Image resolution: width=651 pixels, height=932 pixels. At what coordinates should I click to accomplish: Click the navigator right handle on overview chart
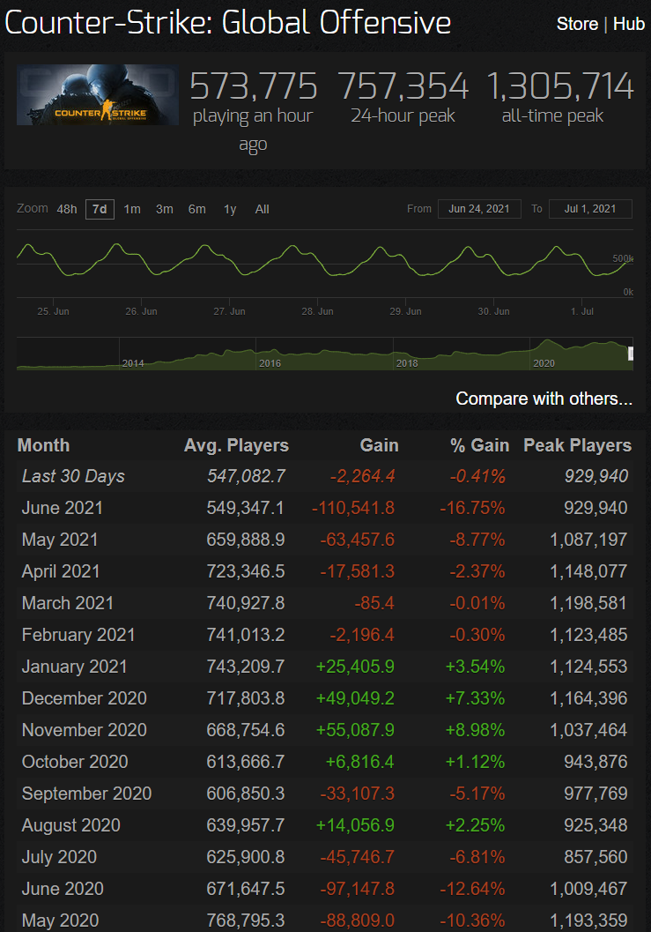click(x=631, y=354)
